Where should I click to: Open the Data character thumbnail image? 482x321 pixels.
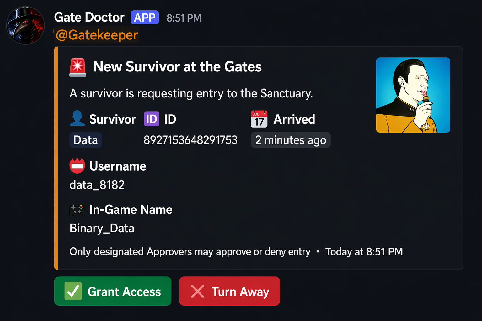[x=413, y=95]
